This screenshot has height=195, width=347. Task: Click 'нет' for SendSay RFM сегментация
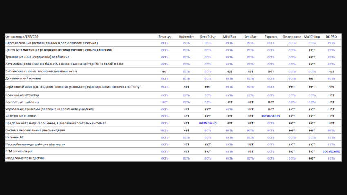pyautogui.click(x=251, y=151)
